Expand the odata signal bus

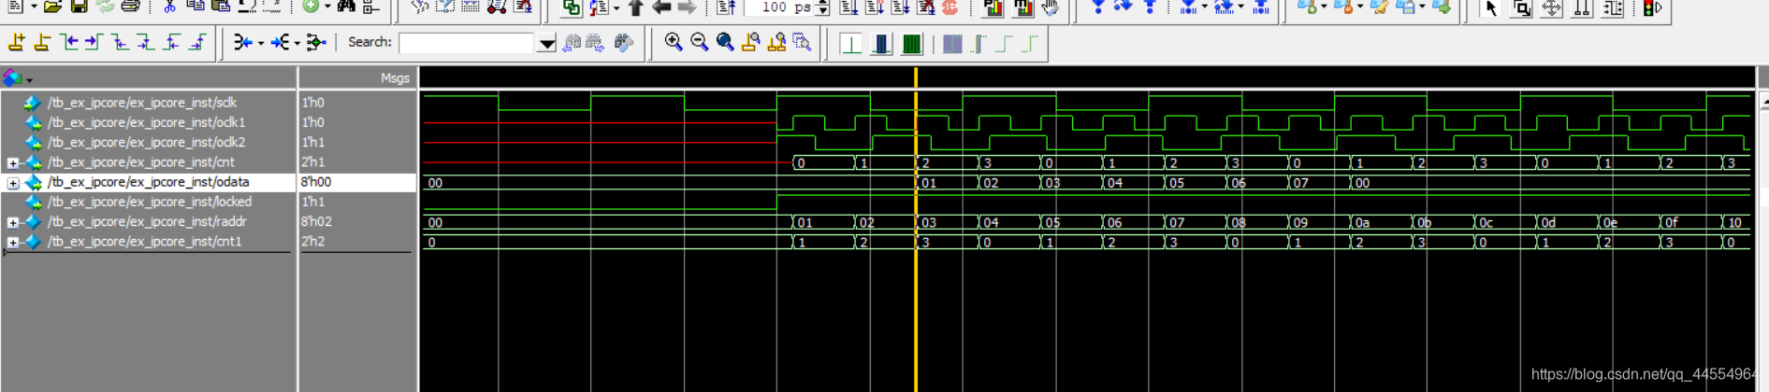[x=13, y=183]
